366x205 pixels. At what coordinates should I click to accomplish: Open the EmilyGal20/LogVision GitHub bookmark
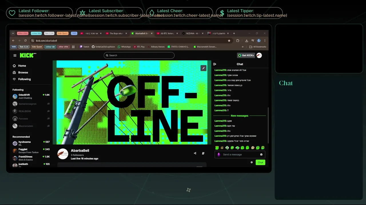point(103,47)
